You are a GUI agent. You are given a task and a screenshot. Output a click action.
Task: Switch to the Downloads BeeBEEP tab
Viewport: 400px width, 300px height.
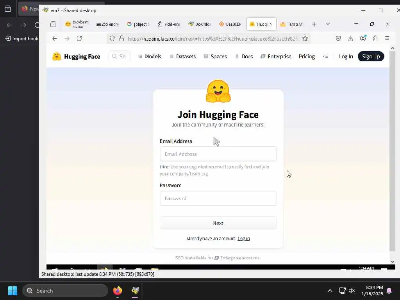[200, 24]
